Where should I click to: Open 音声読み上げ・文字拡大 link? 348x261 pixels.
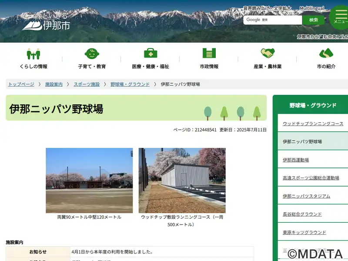[267, 8]
